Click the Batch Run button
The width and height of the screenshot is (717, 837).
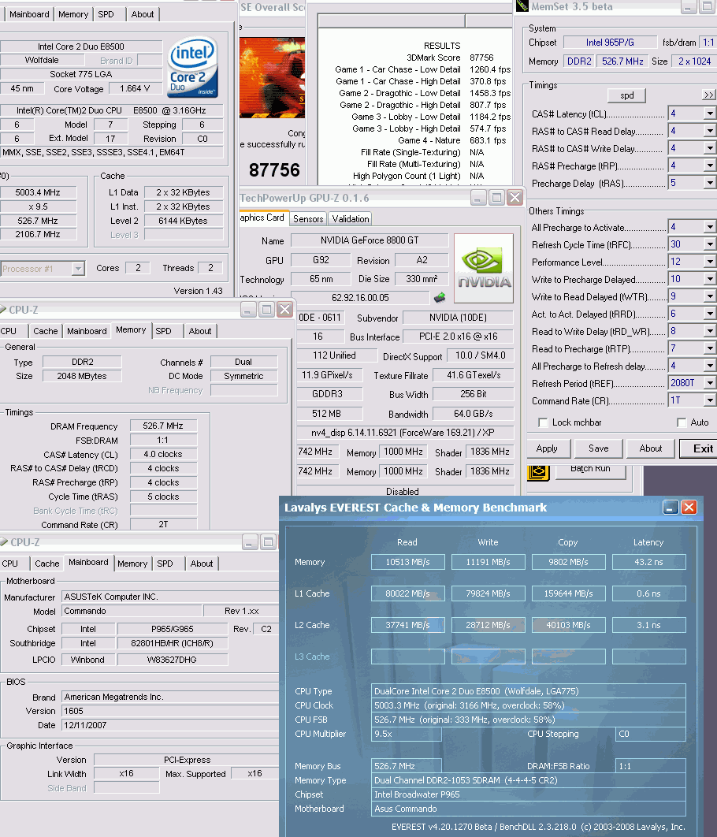590,469
